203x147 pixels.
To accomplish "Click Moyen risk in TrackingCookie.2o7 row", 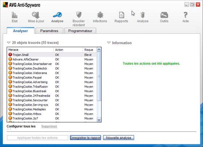I will coord(89,118).
